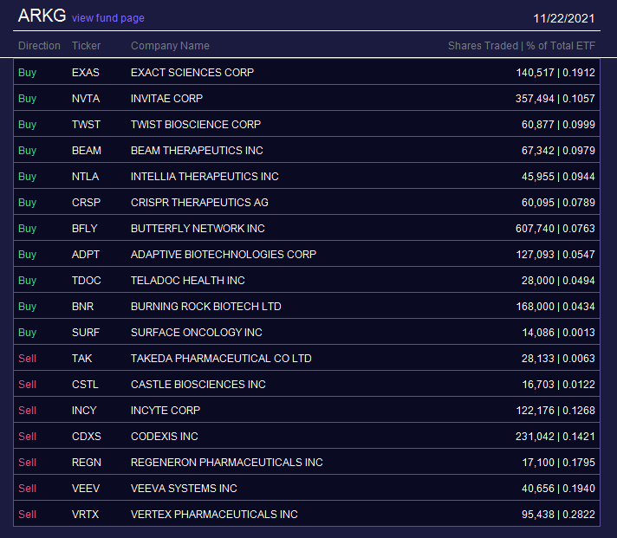This screenshot has width=617, height=538.
Task: Click the ARKG fund title
Action: tap(42, 16)
